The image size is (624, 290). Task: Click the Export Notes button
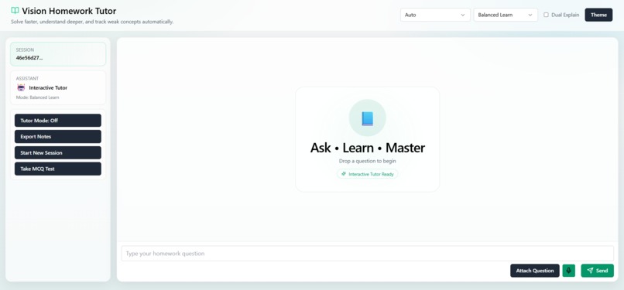(58, 137)
